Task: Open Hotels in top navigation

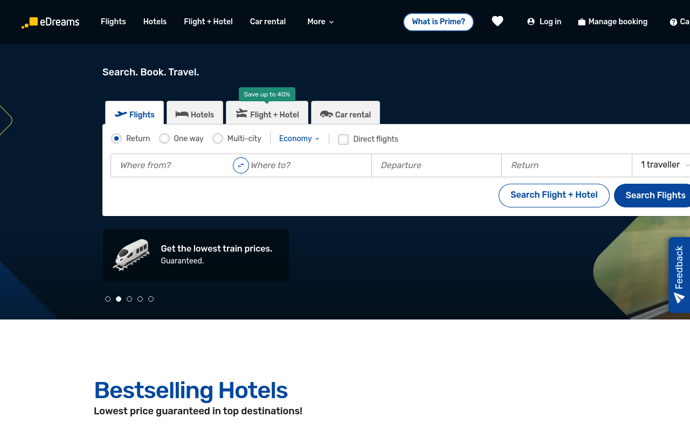Action: click(x=155, y=22)
